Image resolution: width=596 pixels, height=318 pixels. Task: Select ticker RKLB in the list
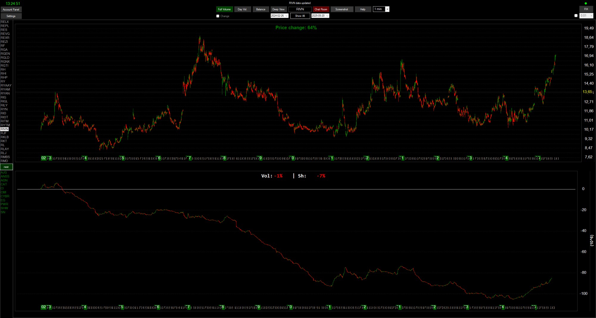click(5, 137)
